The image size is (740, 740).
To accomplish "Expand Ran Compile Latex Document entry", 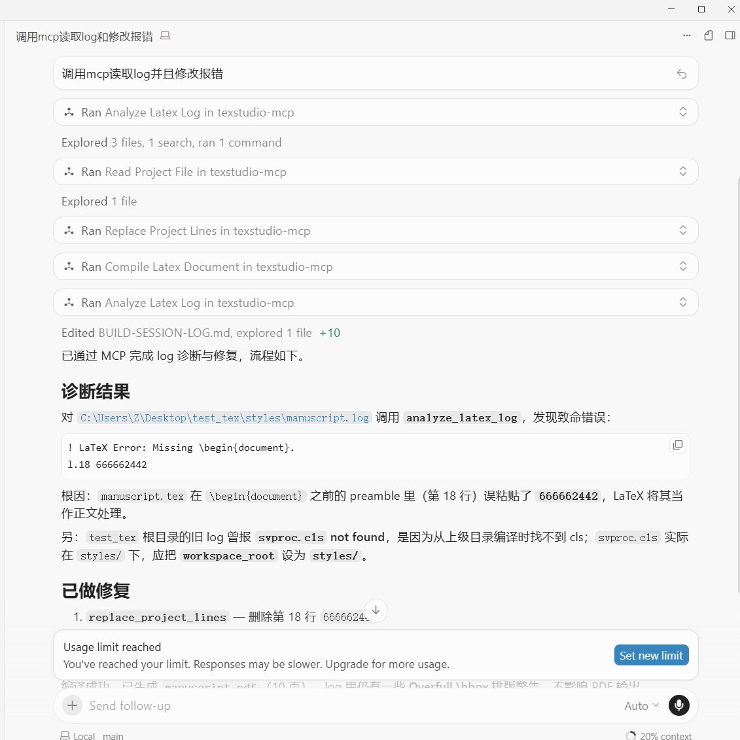I will [683, 266].
